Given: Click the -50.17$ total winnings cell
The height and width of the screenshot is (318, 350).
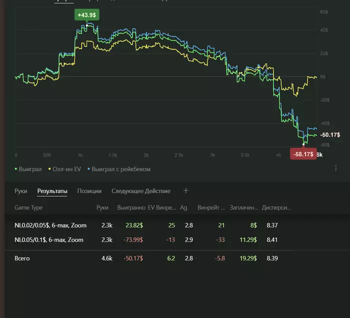Looking at the screenshot, I should (x=133, y=258).
